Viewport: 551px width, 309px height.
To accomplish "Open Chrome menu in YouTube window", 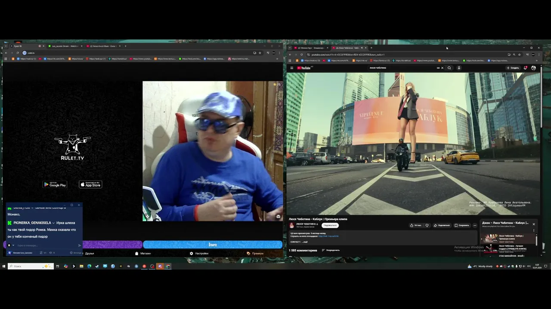I will 539,55.
